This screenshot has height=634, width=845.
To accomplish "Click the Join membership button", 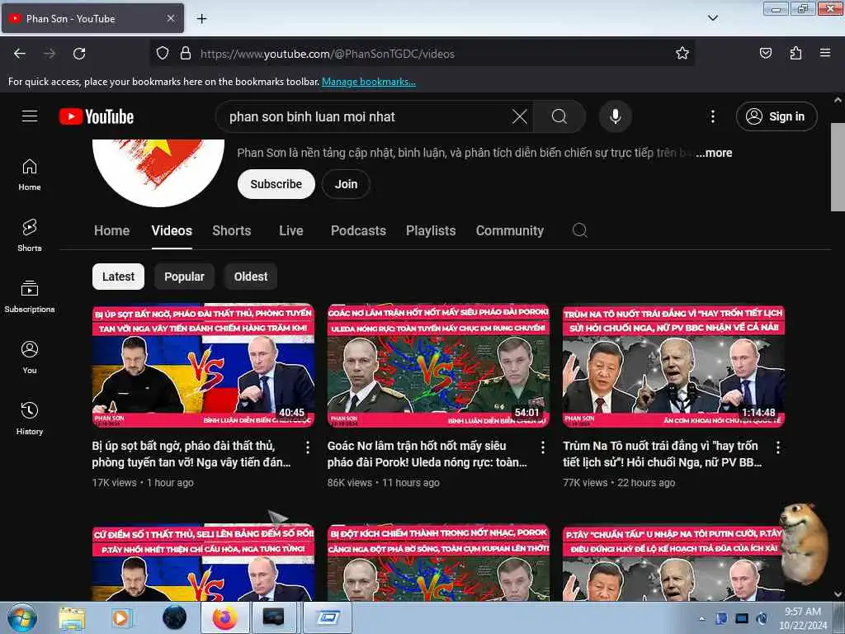I will tap(346, 184).
